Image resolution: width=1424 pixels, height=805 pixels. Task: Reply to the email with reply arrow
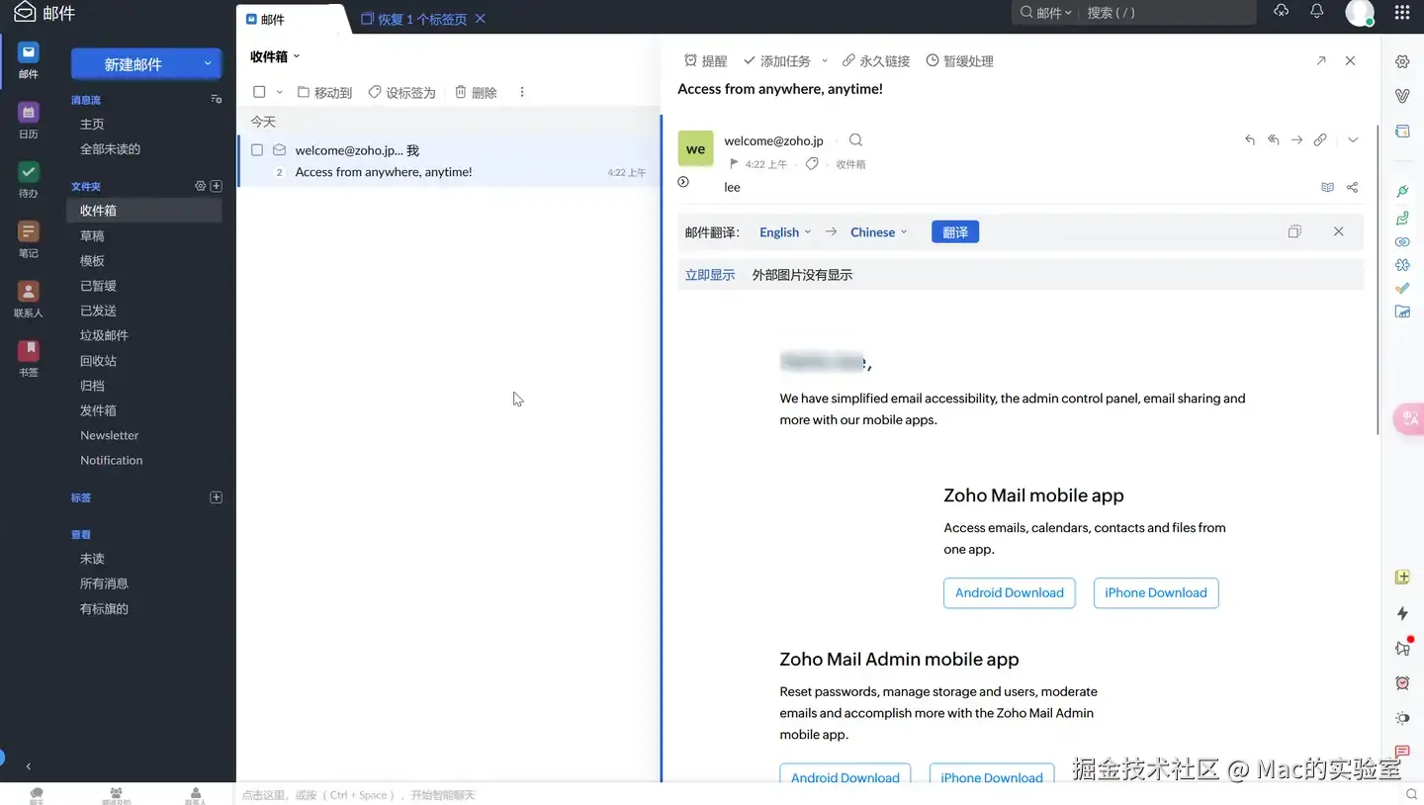pos(1250,140)
